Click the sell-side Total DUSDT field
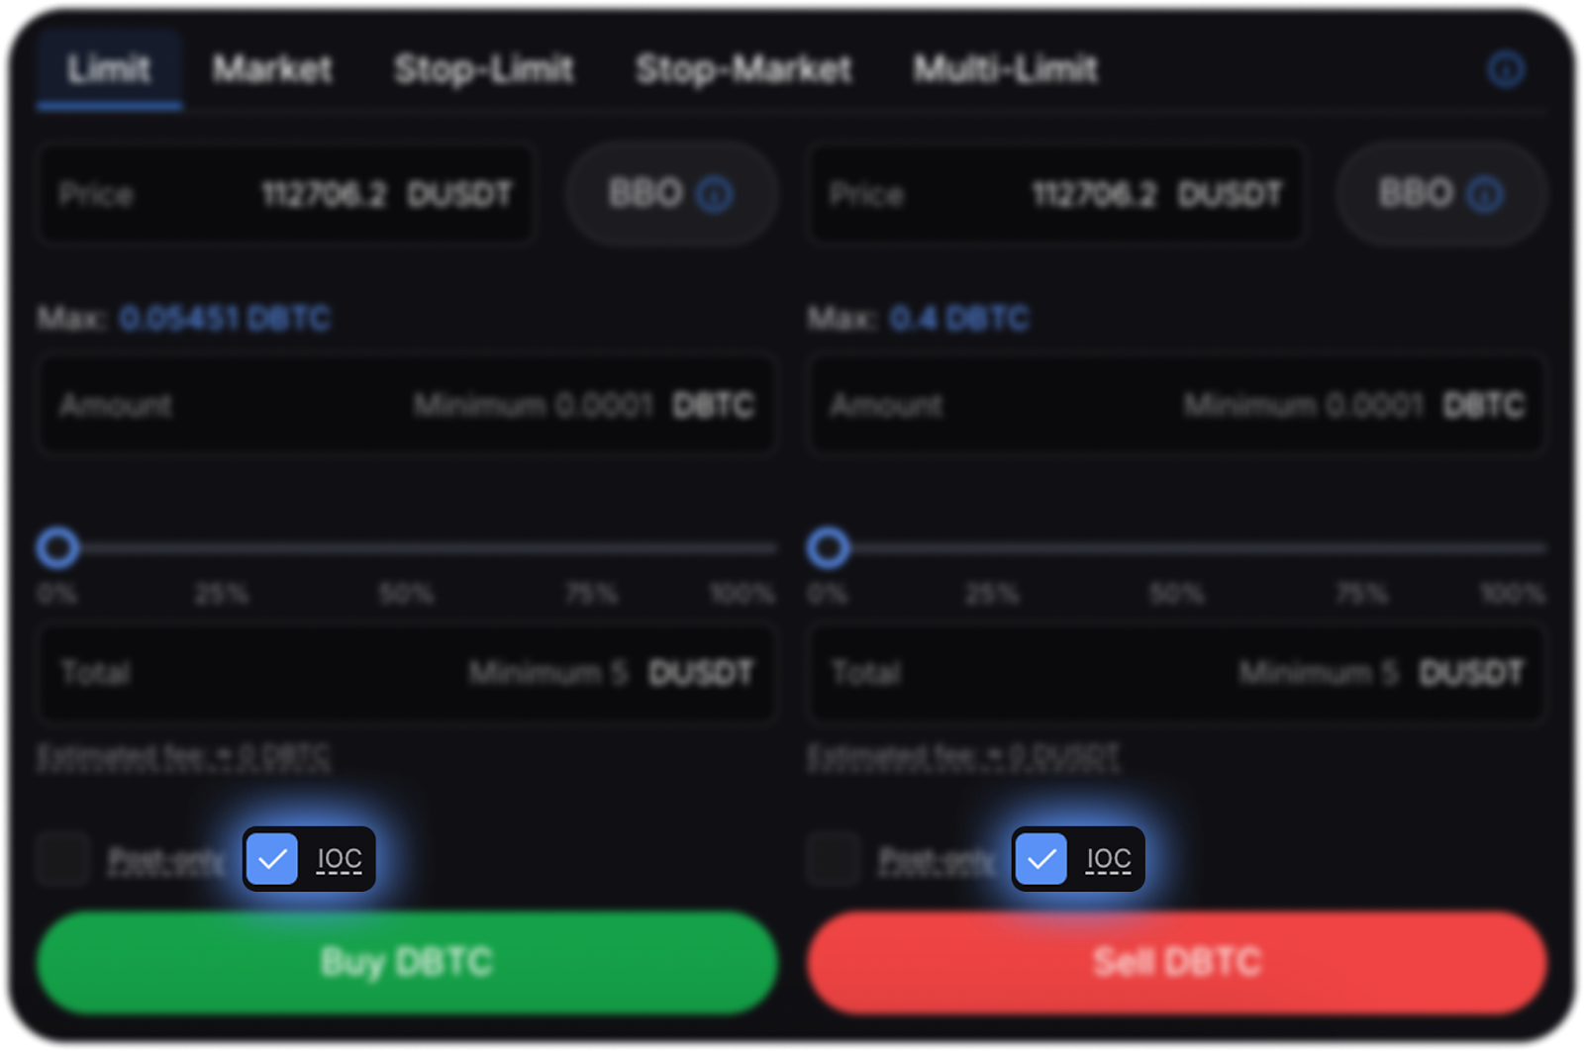Screen dimensions: 1584x1051 [x=1177, y=673]
